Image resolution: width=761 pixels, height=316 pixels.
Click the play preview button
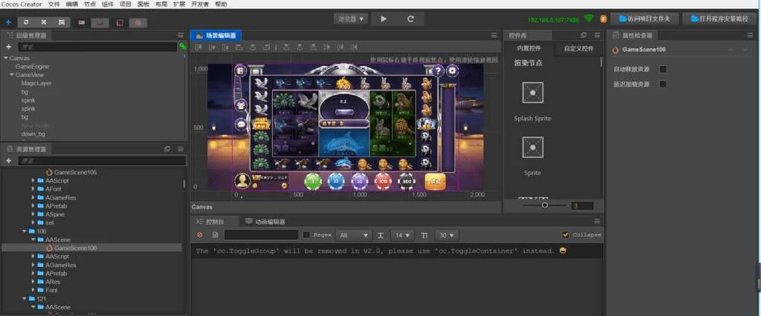coord(384,19)
